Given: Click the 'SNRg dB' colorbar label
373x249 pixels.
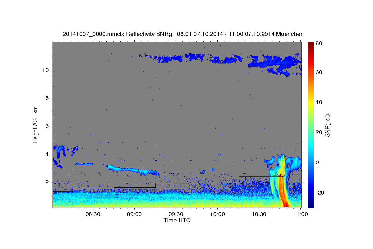Looking at the screenshot, I should [327, 125].
